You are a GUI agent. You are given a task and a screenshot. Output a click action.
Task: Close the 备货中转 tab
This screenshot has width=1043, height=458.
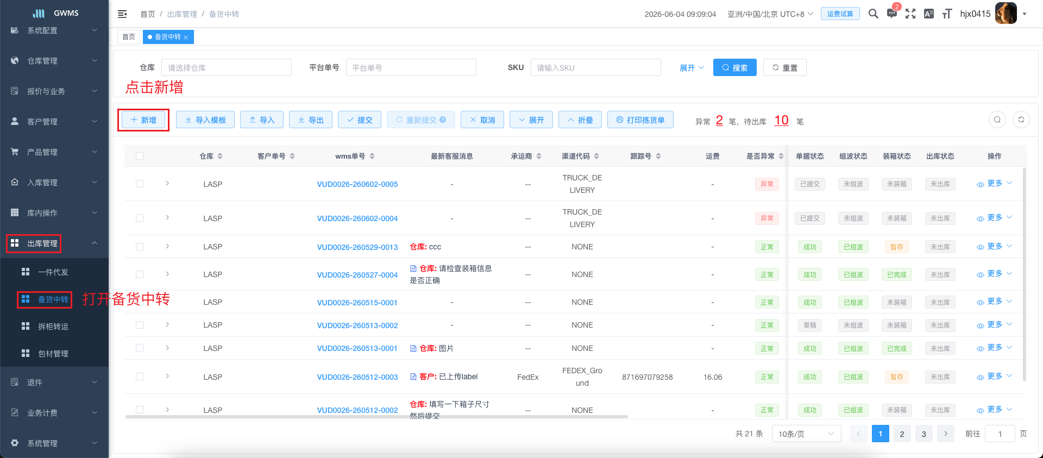186,37
